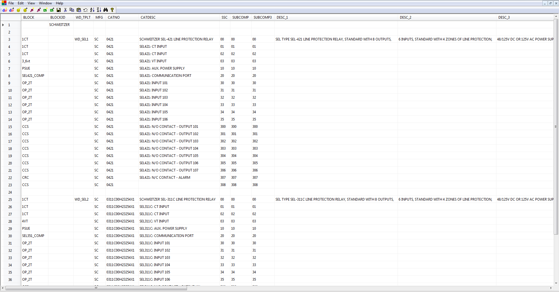
Task: Click the WD_TPLT column header
Action: [83, 17]
